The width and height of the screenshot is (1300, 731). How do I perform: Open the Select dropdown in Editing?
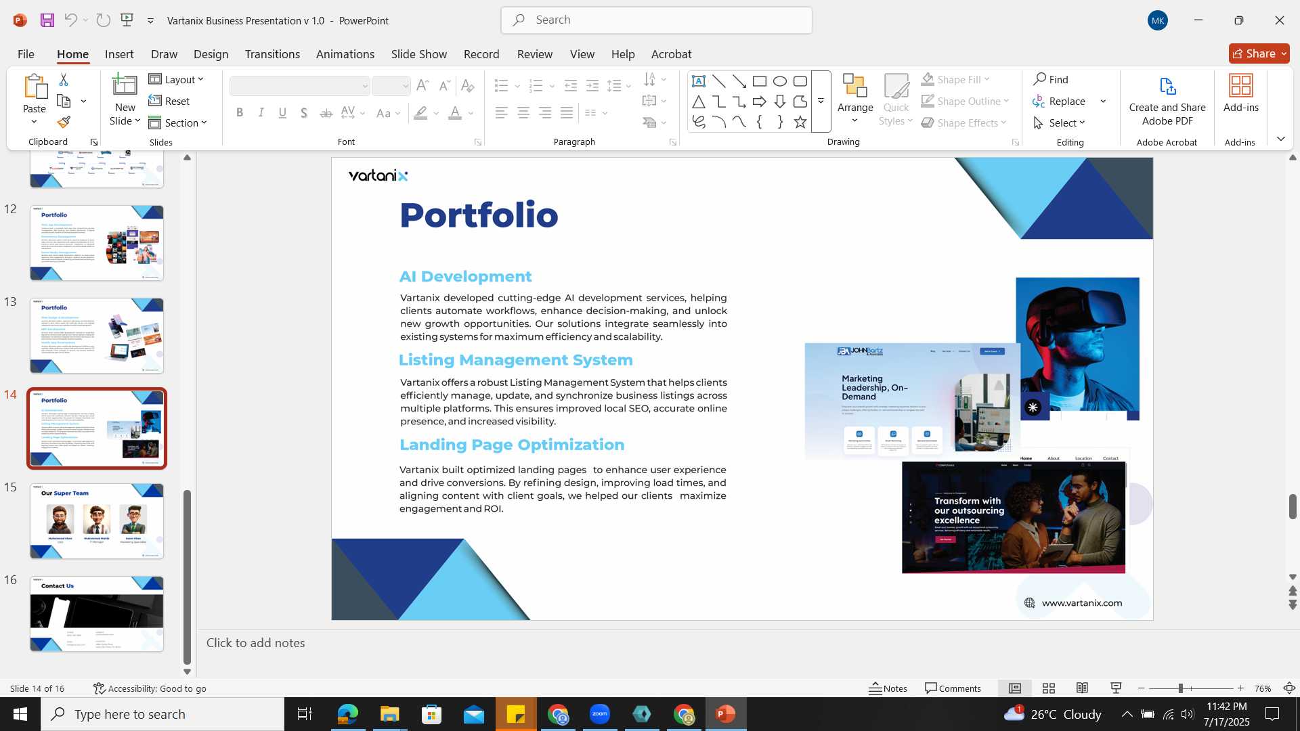click(x=1060, y=123)
